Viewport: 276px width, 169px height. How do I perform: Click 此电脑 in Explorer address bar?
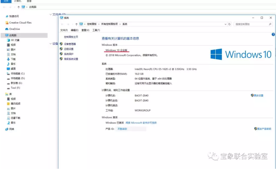tap(33, 7)
